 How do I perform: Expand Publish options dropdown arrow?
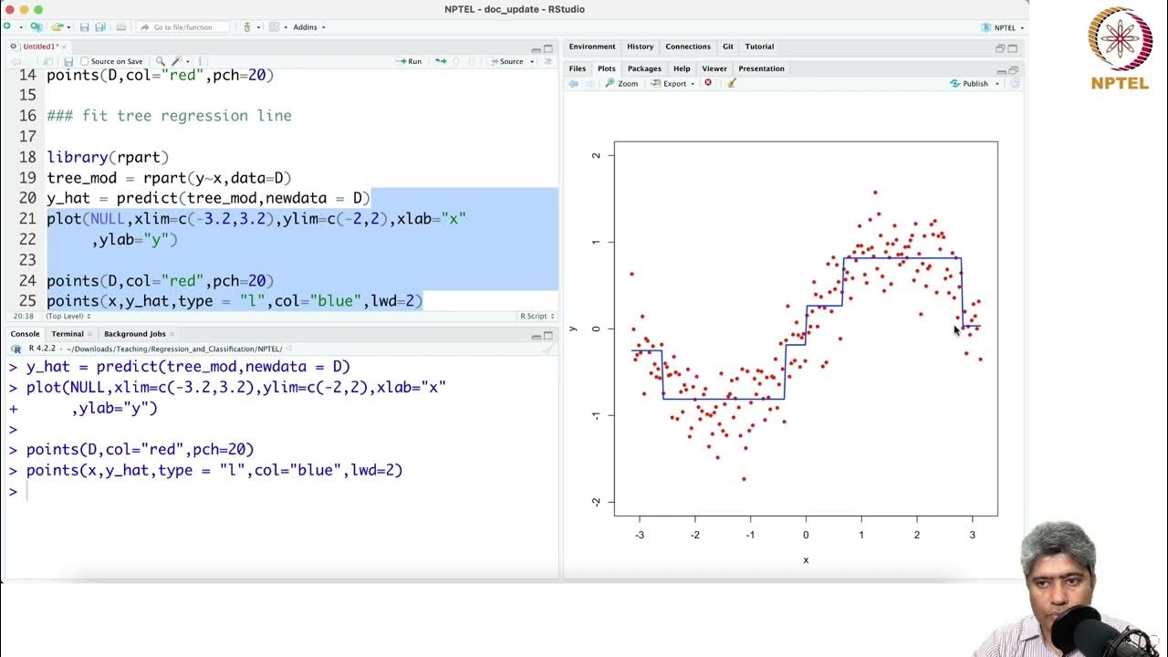coord(997,83)
